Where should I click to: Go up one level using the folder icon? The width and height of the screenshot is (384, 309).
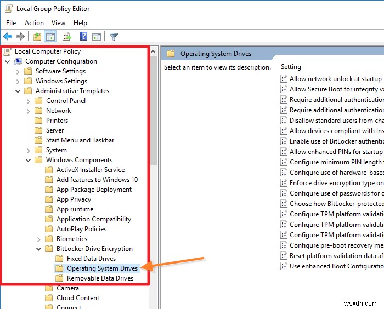[x=37, y=37]
